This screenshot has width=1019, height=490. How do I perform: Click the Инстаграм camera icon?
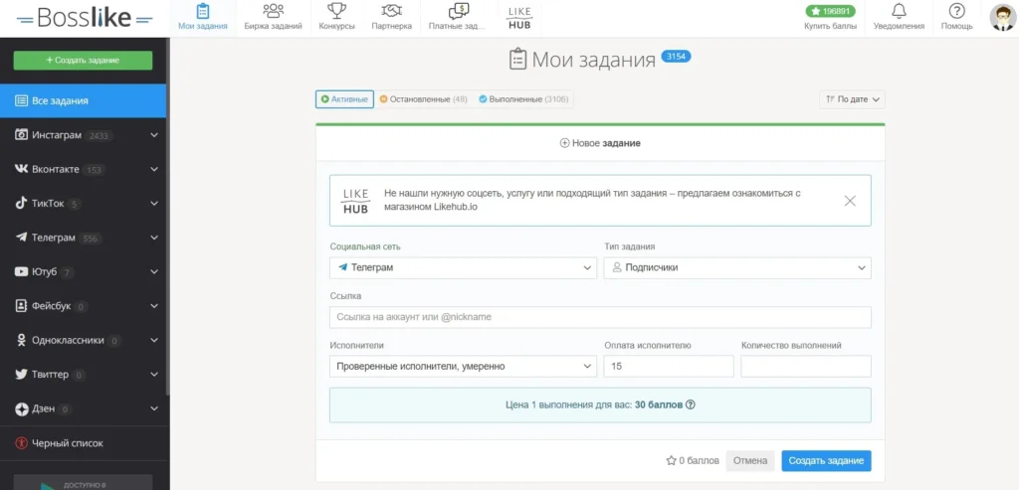21,135
